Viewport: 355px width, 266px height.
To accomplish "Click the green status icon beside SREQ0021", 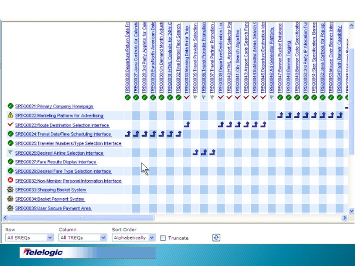I will (10, 106).
